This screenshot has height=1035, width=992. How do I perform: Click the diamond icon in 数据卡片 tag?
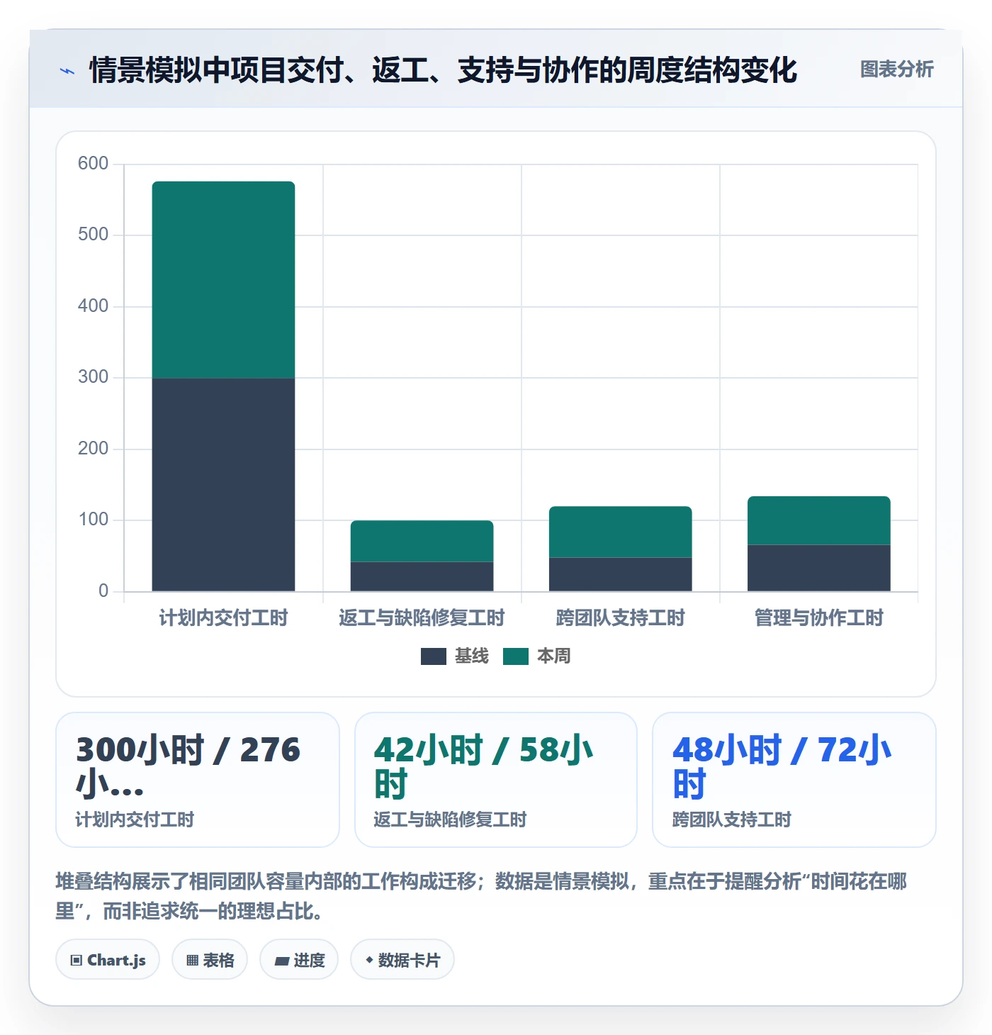coord(369,960)
